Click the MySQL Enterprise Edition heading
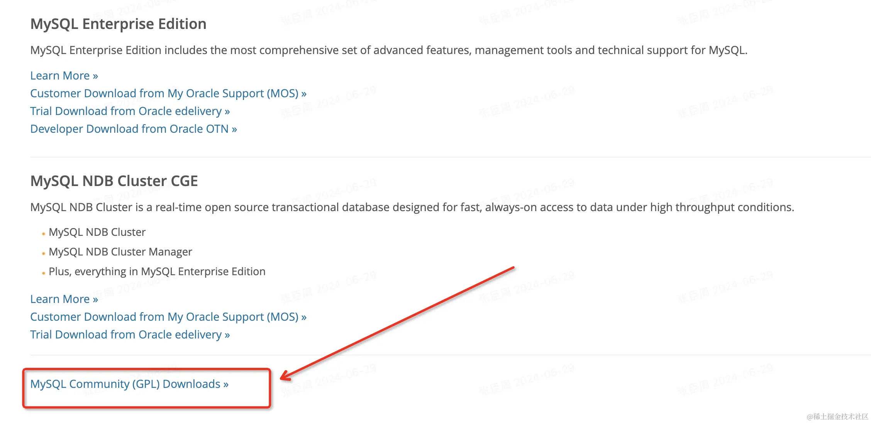This screenshot has width=871, height=423. click(x=118, y=24)
